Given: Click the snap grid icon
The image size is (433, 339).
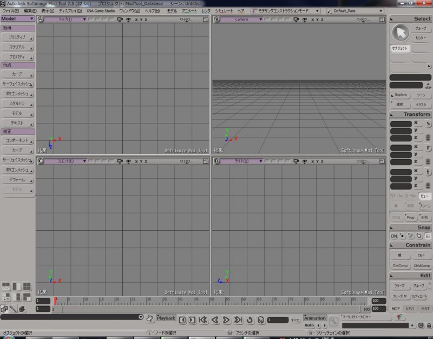Looking at the screenshot, I should click(x=428, y=236).
